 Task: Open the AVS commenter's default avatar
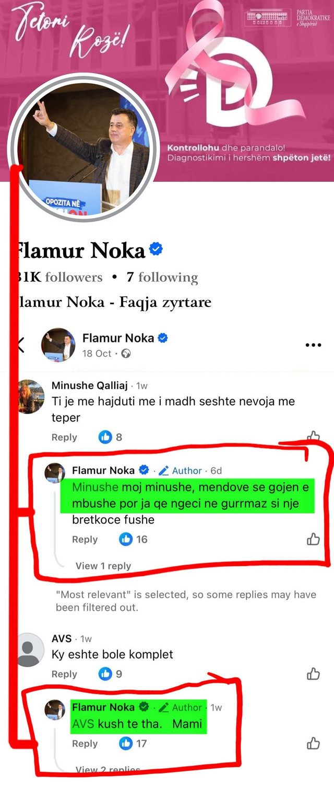coord(31,650)
